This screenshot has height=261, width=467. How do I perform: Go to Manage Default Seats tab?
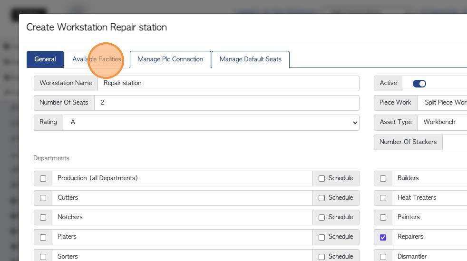(x=250, y=59)
